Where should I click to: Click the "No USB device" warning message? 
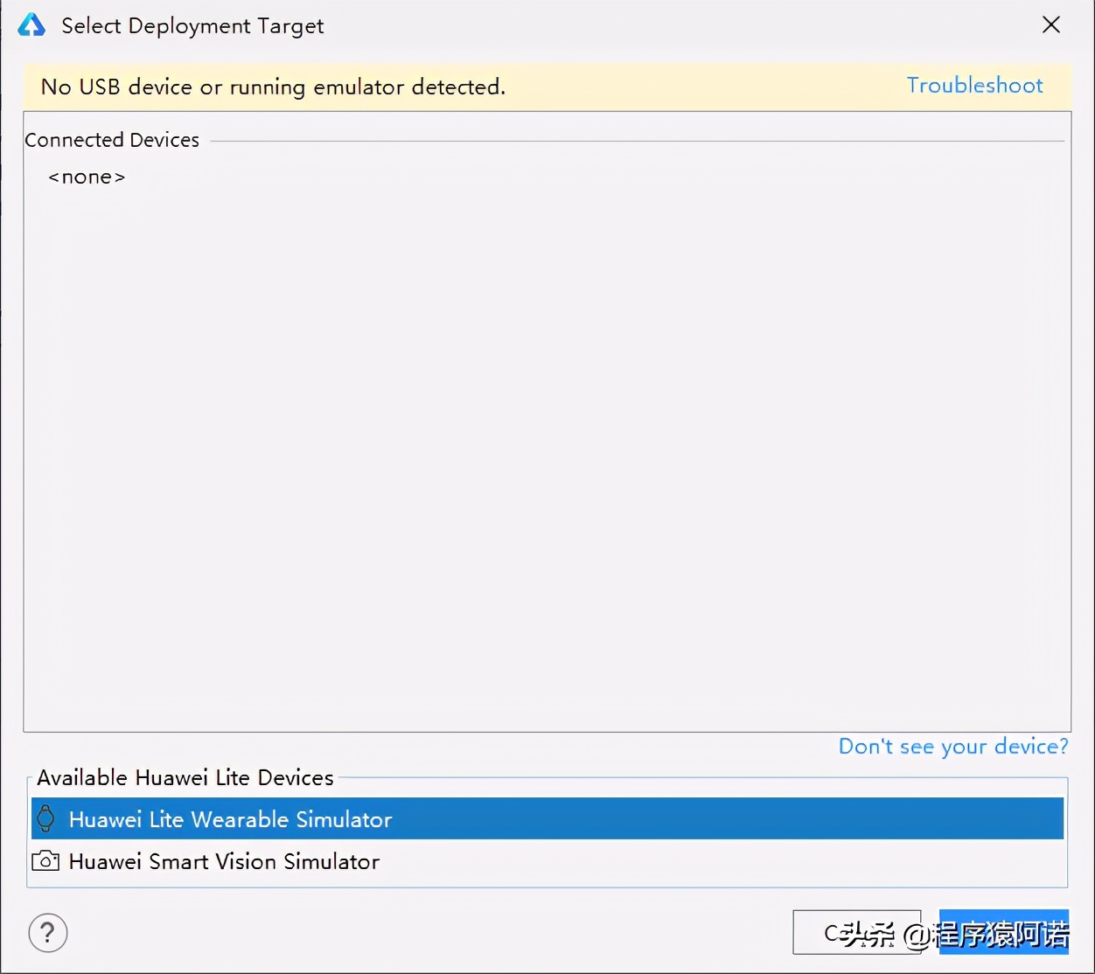pyautogui.click(x=273, y=87)
